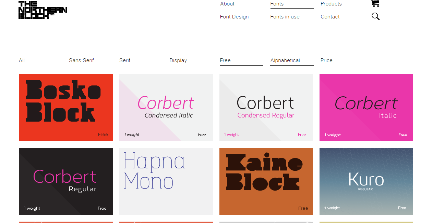
Task: Open the Products menu item
Action: [331, 4]
